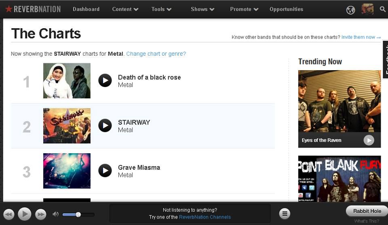
Task: Play Eyes of the Raven trending track
Action: point(369,140)
